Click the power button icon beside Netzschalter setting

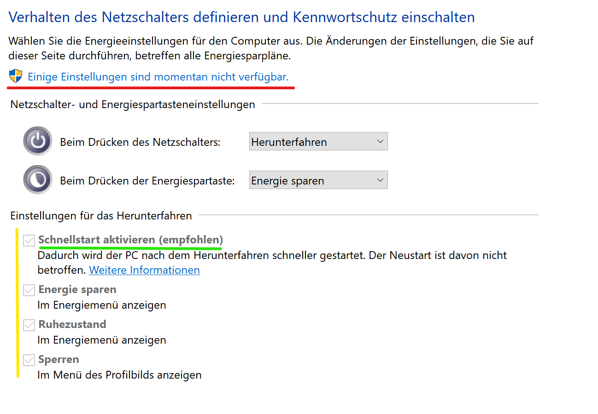click(37, 141)
